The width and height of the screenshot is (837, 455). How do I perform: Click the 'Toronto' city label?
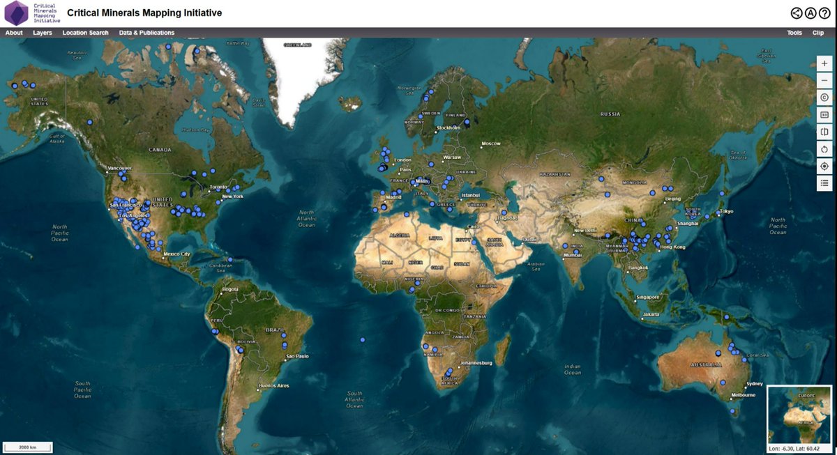click(219, 187)
